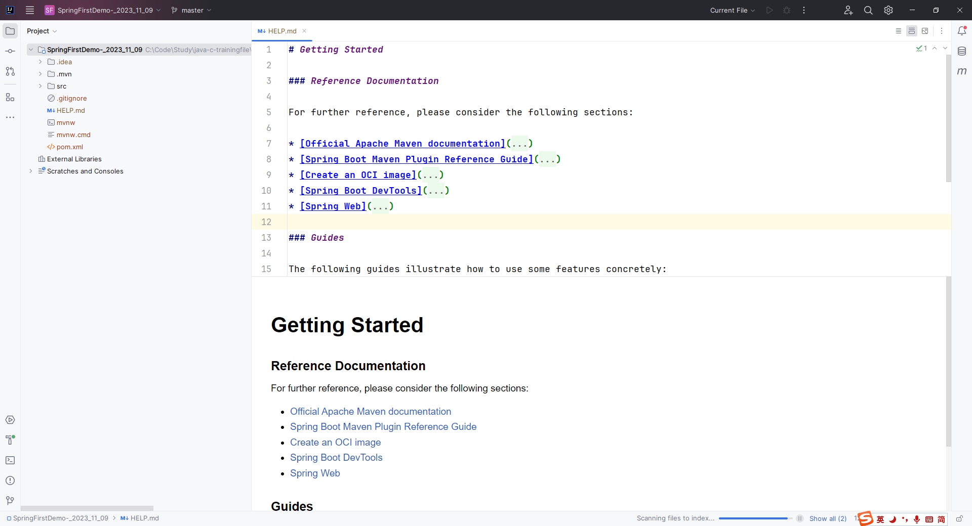Image resolution: width=972 pixels, height=526 pixels.
Task: Open the Project tool window folder icon
Action: click(10, 31)
